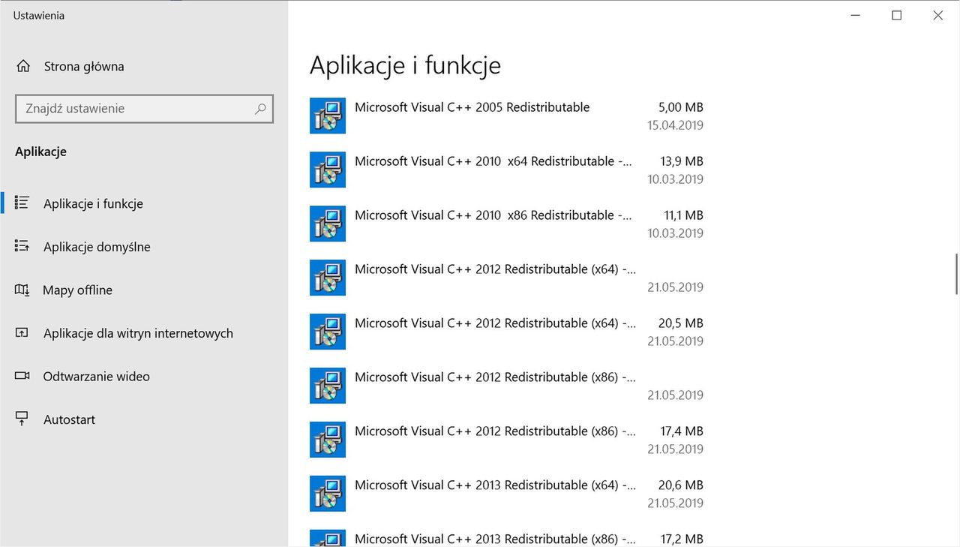Click the Visual C++ 2005 Redistributable installer icon
Image resolution: width=960 pixels, height=547 pixels.
click(x=328, y=116)
